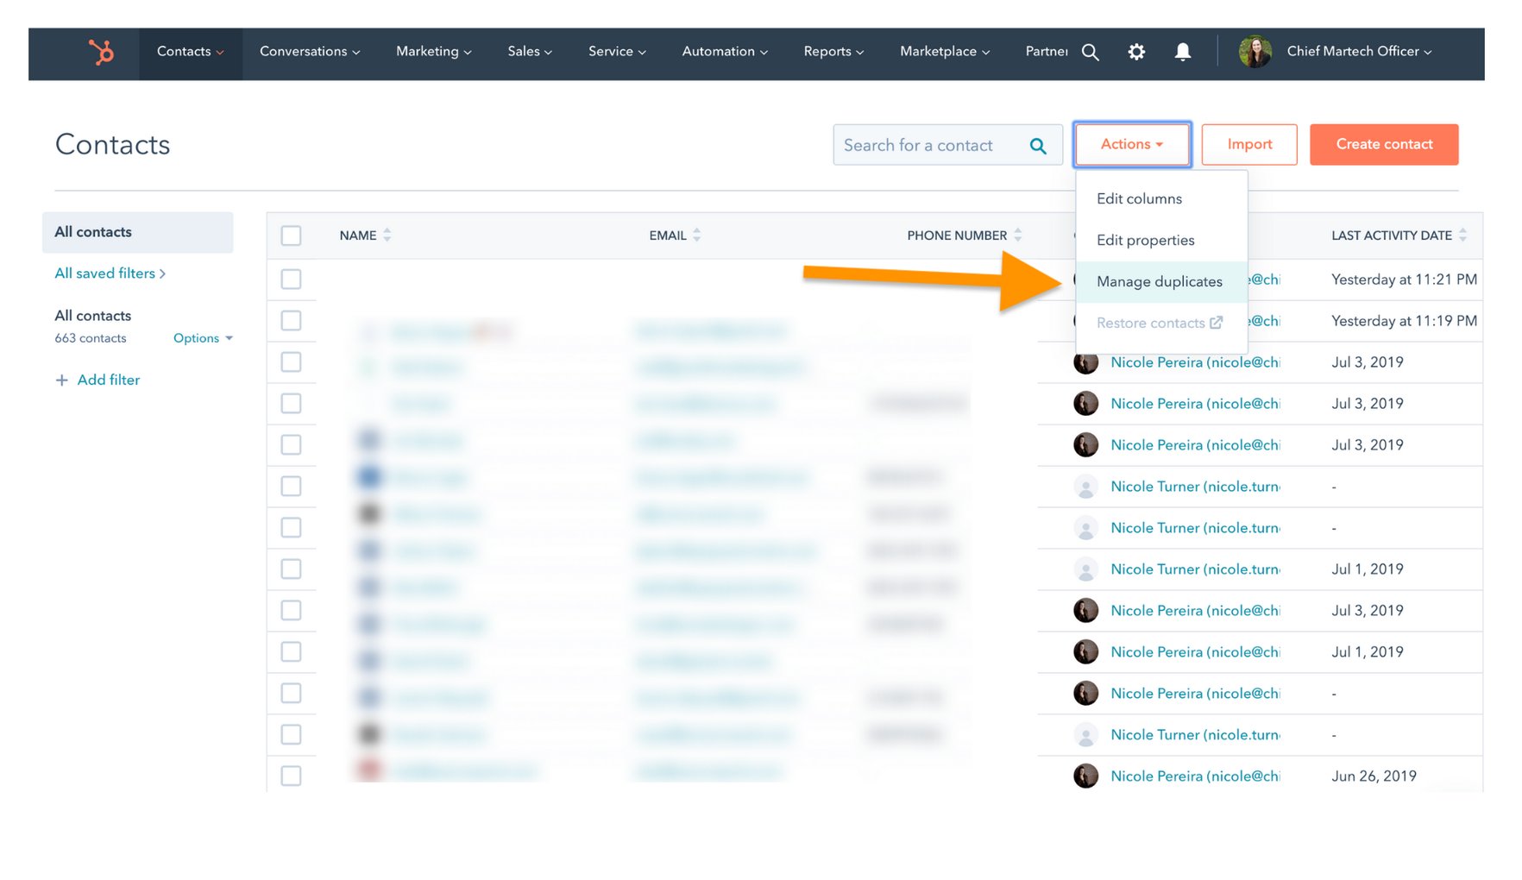This screenshot has width=1522, height=880.
Task: Expand the Options dropdown under All contacts
Action: tap(203, 338)
